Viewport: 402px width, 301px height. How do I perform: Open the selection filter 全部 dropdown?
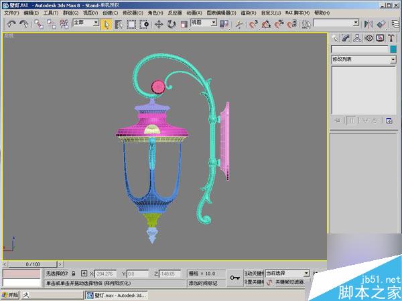click(x=86, y=23)
